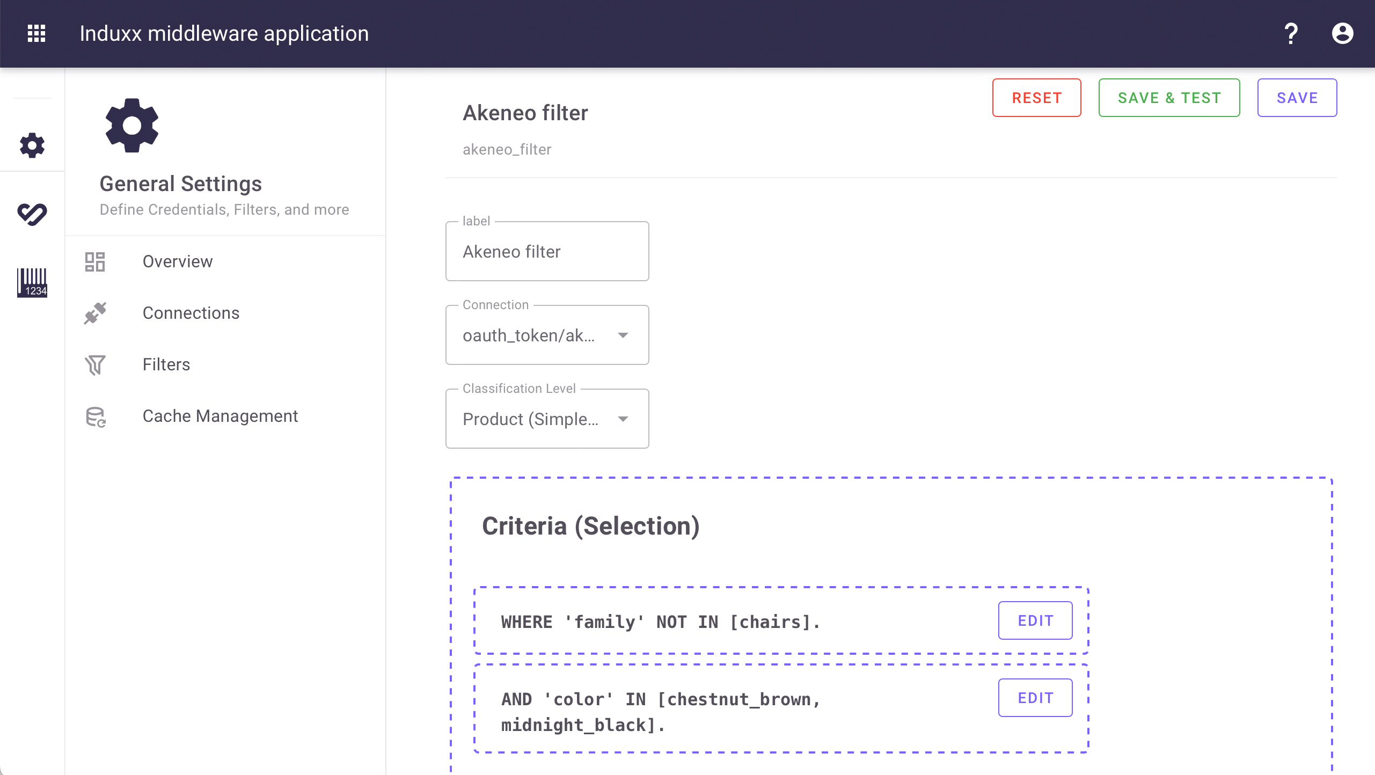Click the Criteria (Selection) heading
This screenshot has width=1375, height=775.
591,526
